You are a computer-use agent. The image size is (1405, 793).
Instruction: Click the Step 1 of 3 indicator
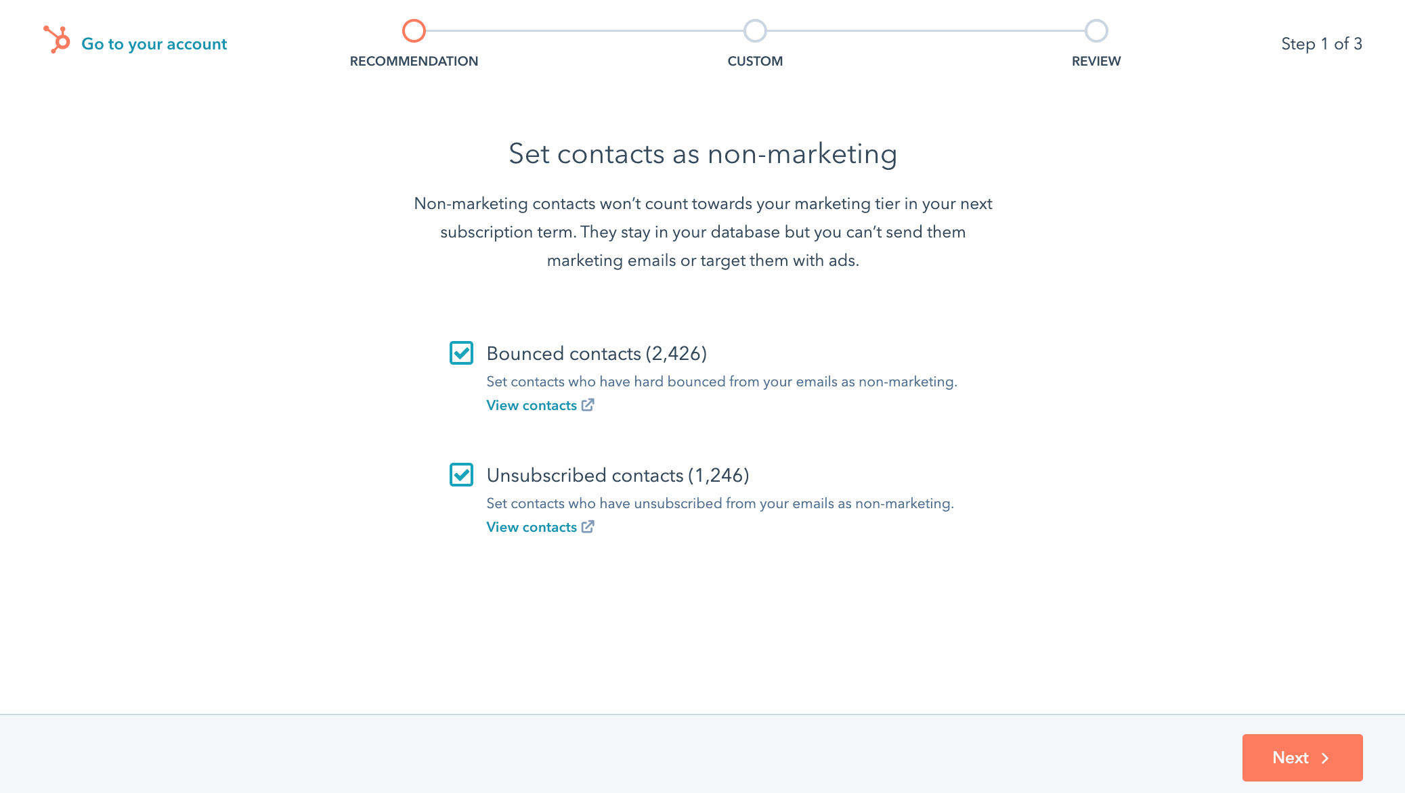pos(1320,43)
